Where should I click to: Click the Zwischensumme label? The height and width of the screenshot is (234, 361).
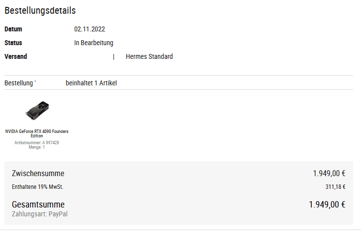(38, 173)
